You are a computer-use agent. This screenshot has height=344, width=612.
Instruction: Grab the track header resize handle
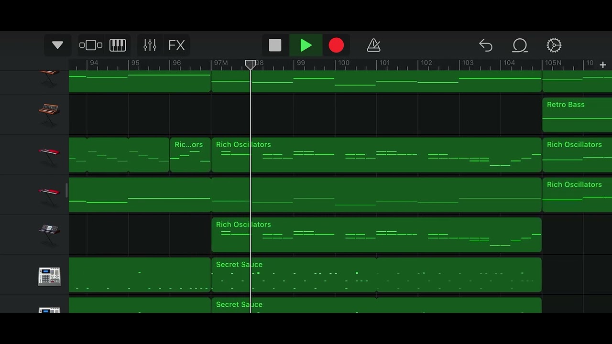(66, 191)
